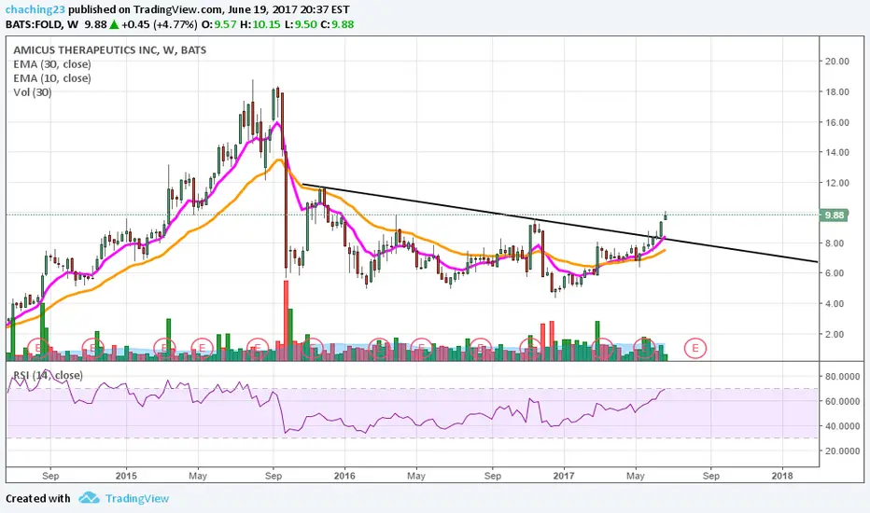Image resolution: width=870 pixels, height=513 pixels.
Task: Click the L:9.50 low value
Action: tap(301, 24)
